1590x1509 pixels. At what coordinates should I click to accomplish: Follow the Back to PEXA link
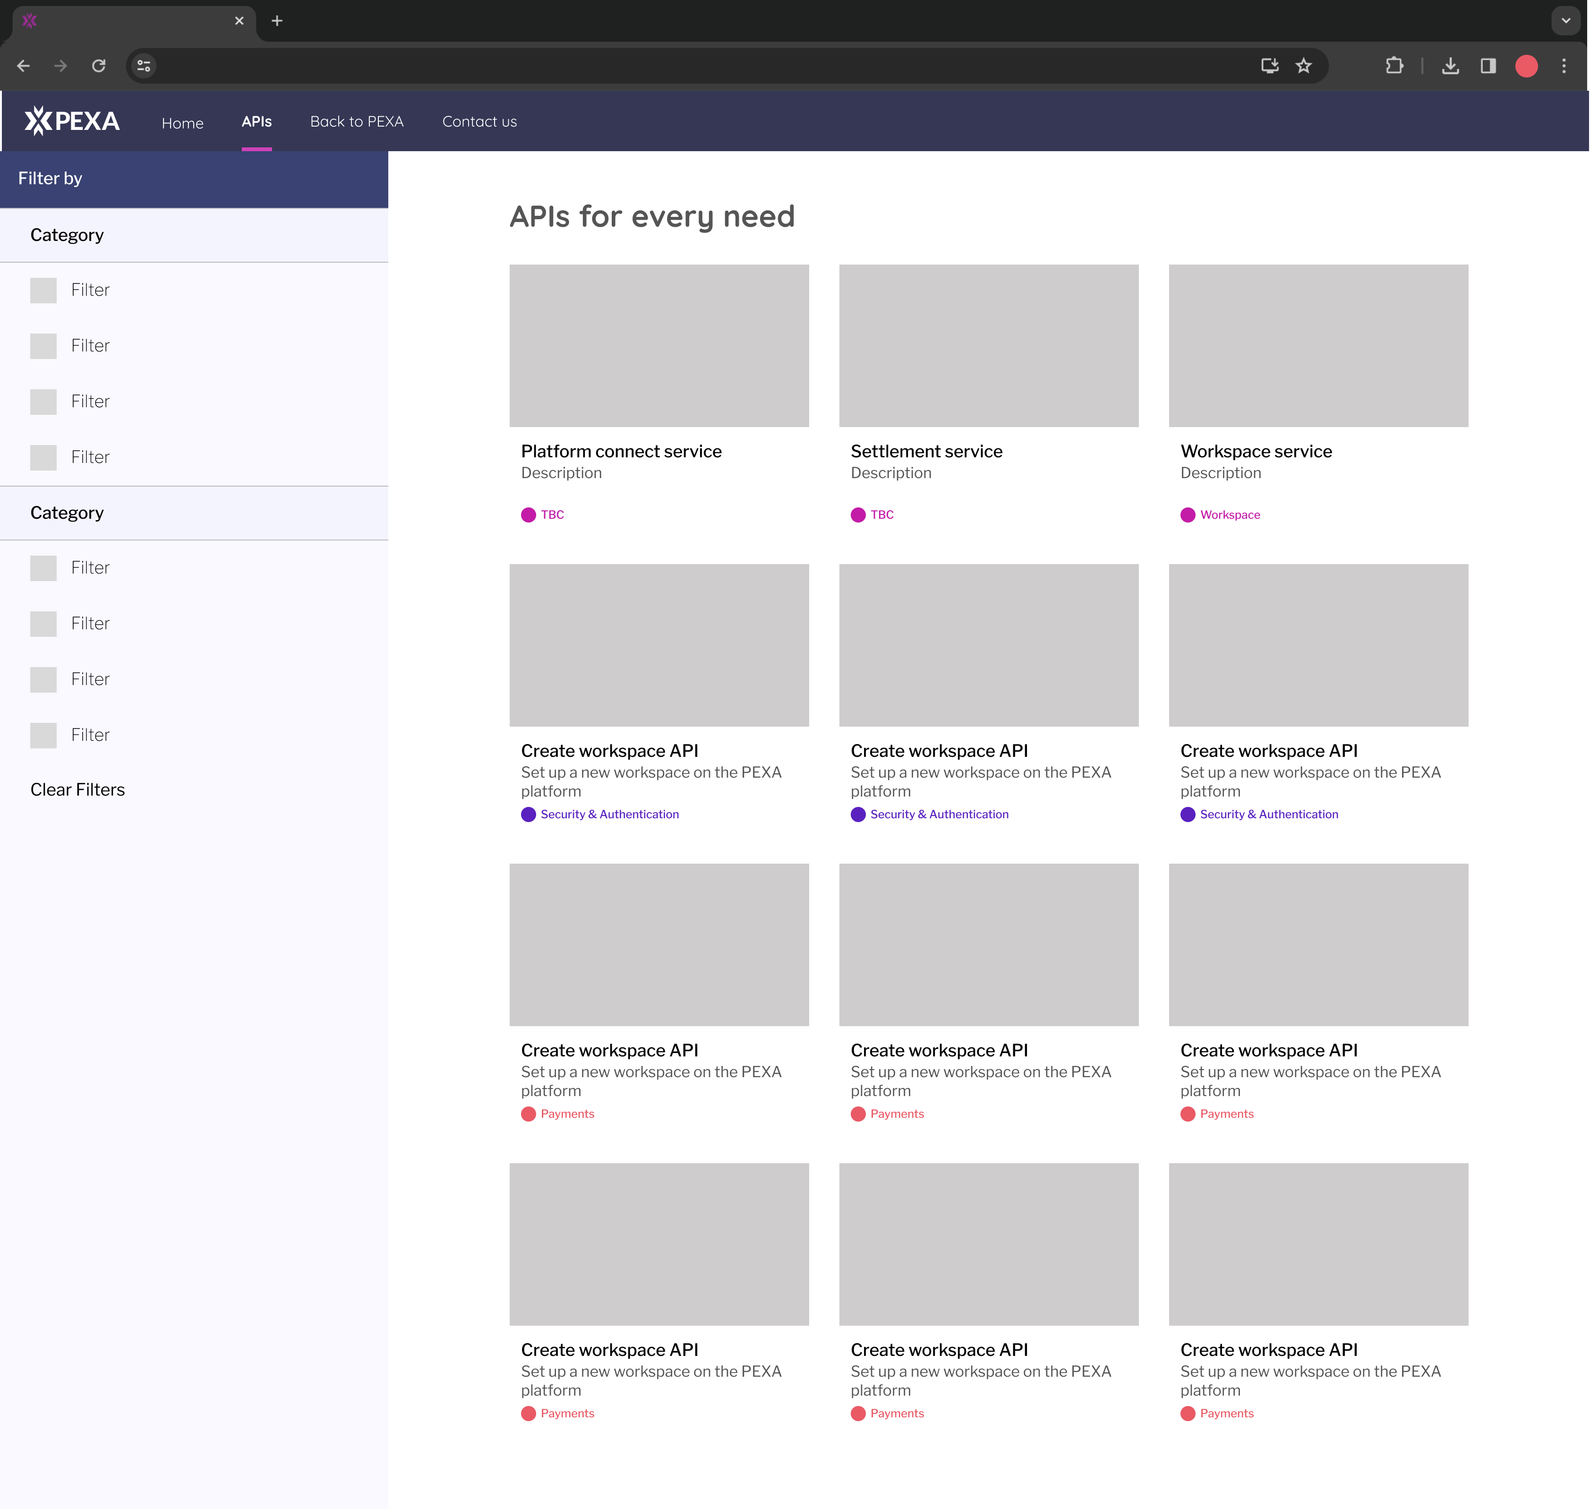357,121
